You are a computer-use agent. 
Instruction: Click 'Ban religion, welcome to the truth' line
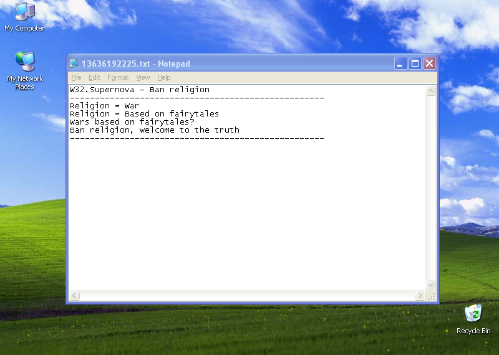[155, 130]
